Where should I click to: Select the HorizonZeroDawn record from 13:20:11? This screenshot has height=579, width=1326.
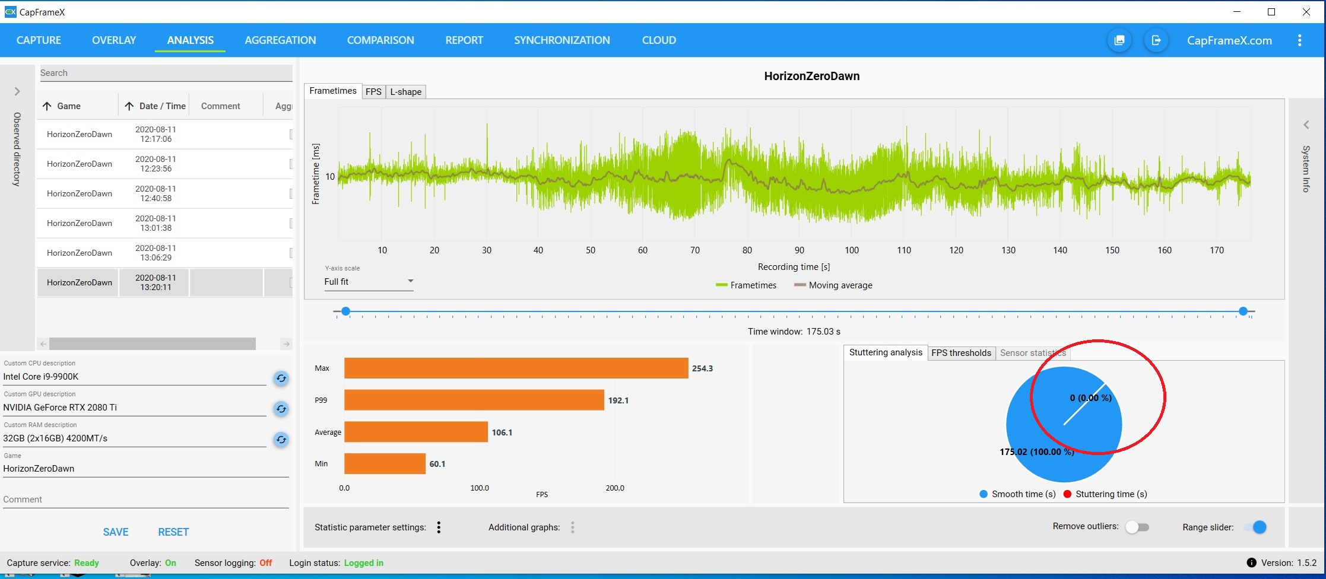pos(164,282)
